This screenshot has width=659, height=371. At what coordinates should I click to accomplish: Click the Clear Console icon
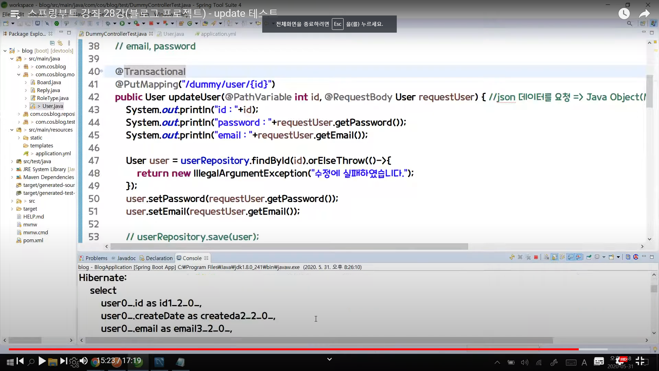[x=546, y=257]
